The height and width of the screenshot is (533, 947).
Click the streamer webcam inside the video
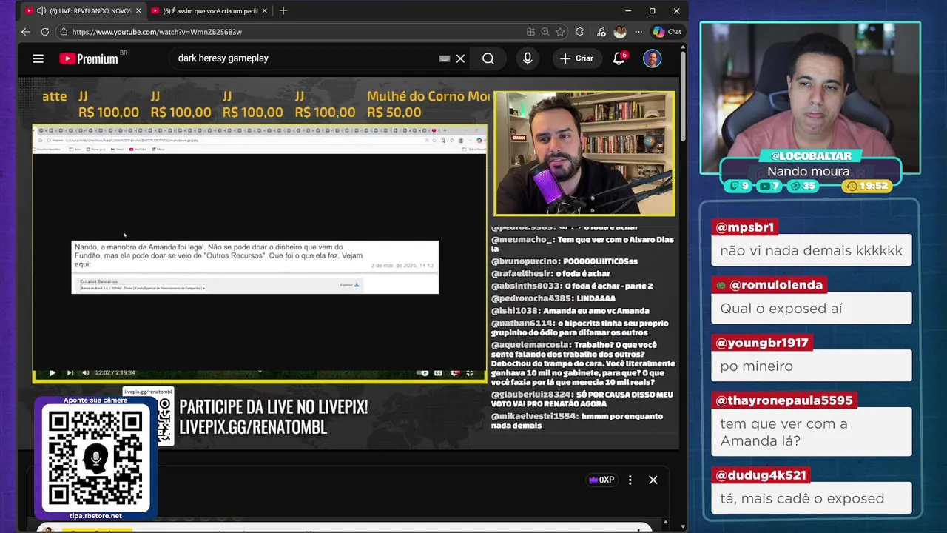(x=584, y=153)
